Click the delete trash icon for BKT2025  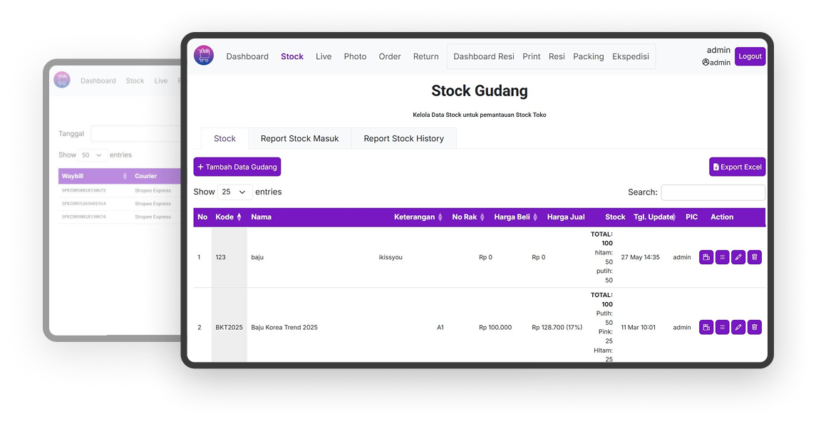coord(755,327)
